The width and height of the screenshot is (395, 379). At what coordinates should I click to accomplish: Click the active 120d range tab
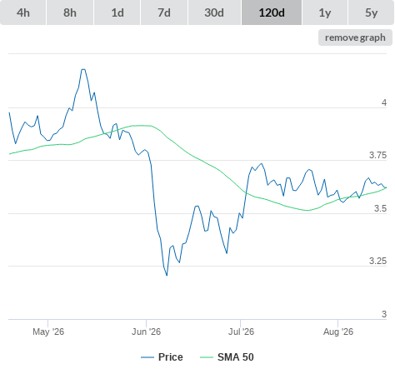pos(272,12)
